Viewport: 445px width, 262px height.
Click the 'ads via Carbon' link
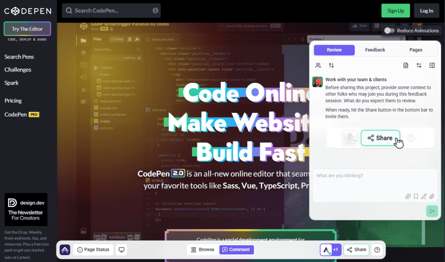17,258
